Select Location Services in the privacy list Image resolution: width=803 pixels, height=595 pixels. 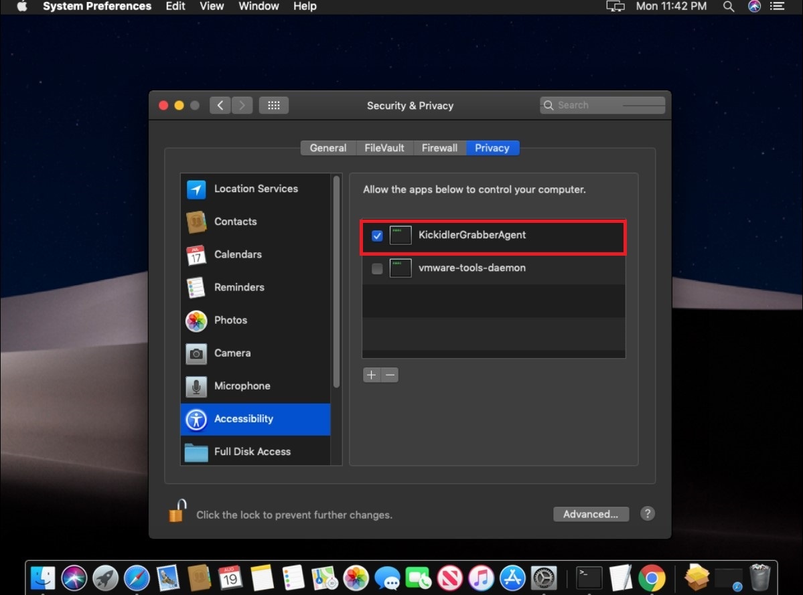256,189
